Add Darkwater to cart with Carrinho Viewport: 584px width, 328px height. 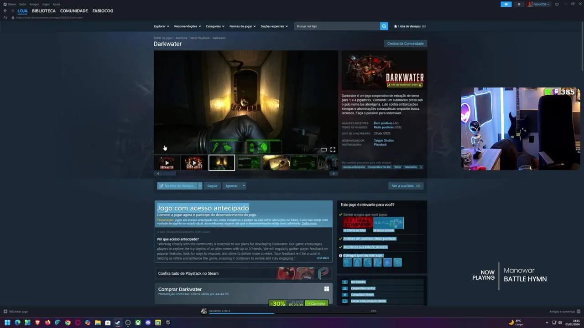[316, 303]
